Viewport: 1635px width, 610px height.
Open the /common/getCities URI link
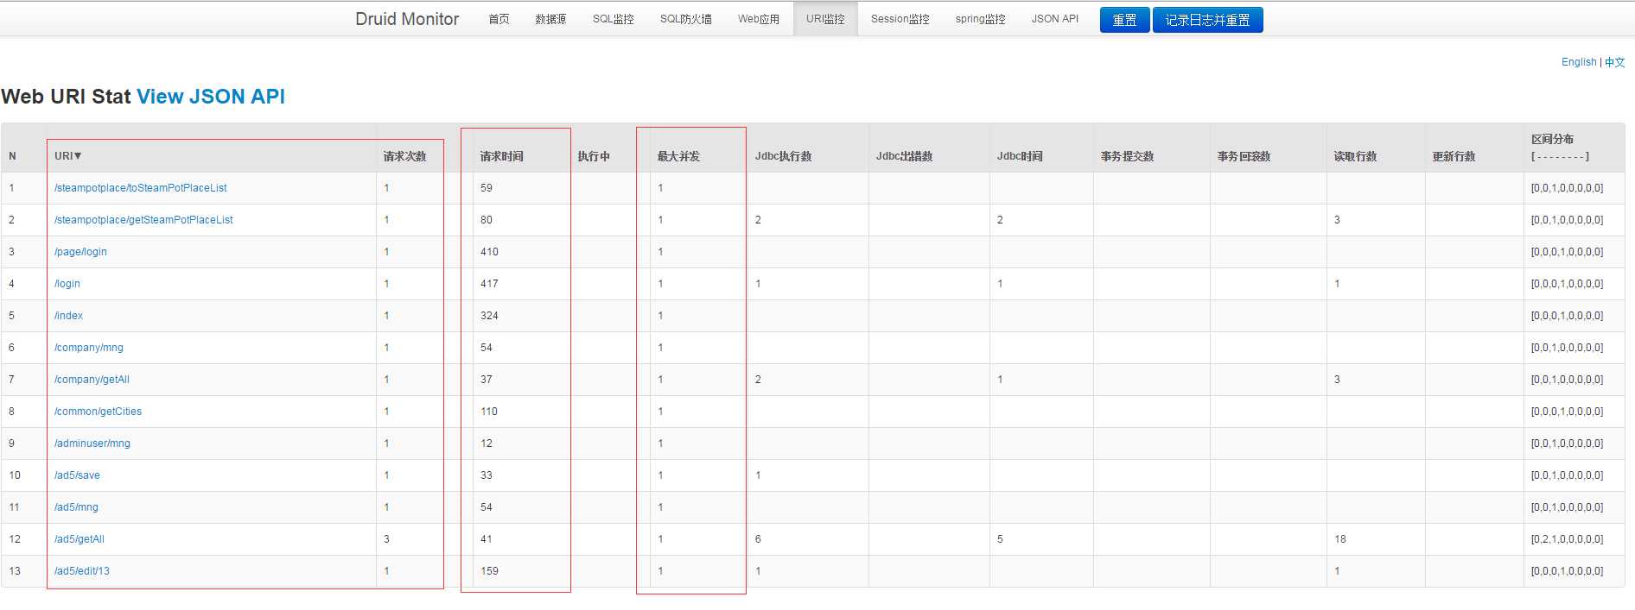tap(98, 412)
